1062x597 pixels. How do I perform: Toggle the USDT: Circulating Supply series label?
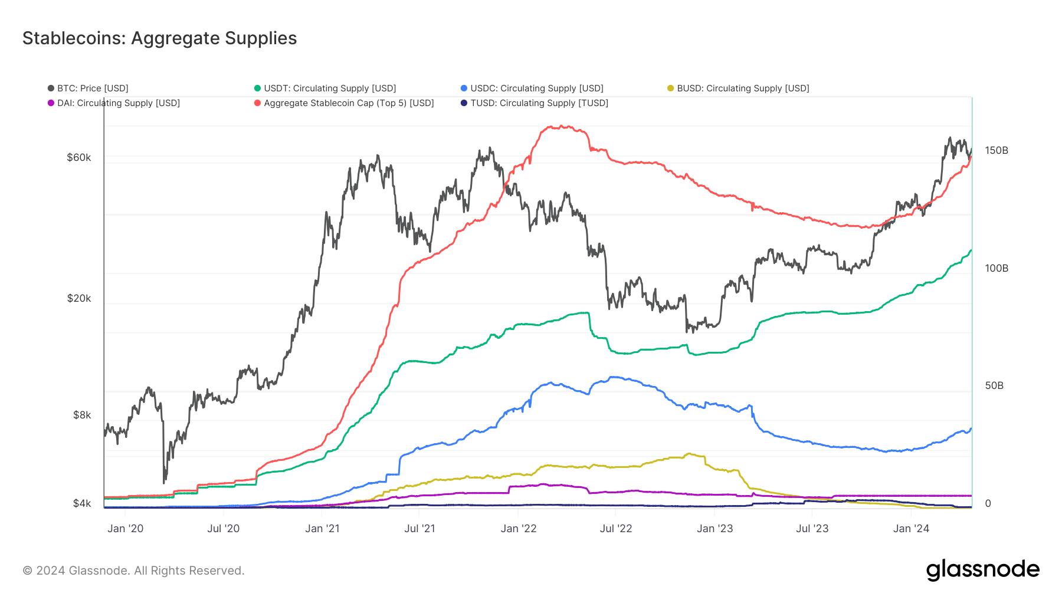(330, 88)
